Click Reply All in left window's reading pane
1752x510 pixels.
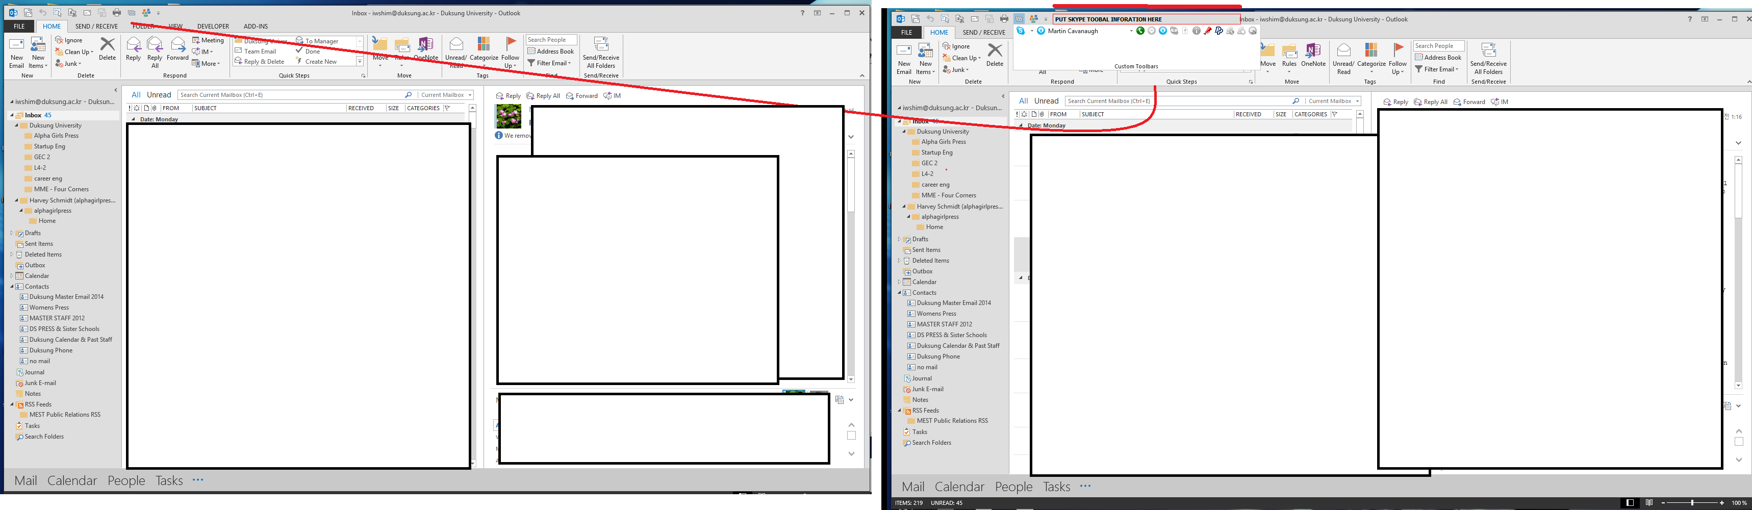tap(543, 96)
